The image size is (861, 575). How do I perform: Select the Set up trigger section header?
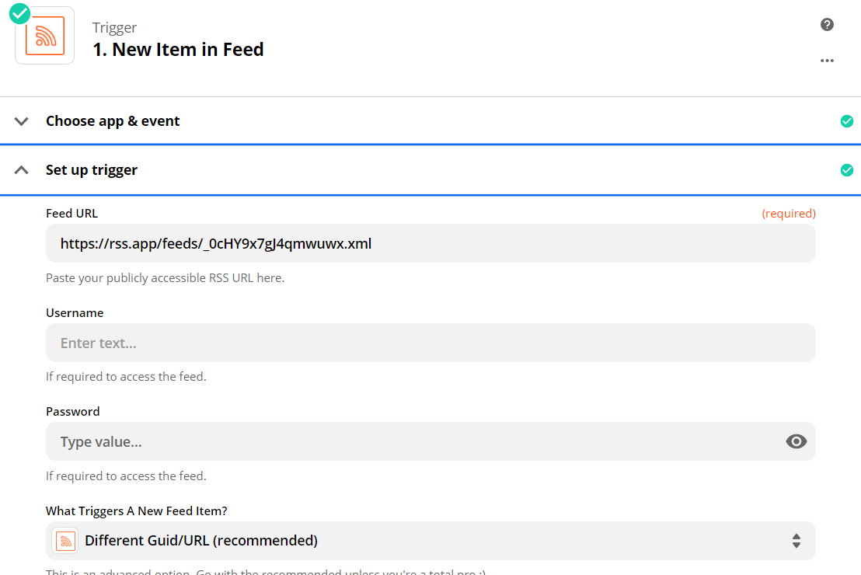[x=92, y=170]
